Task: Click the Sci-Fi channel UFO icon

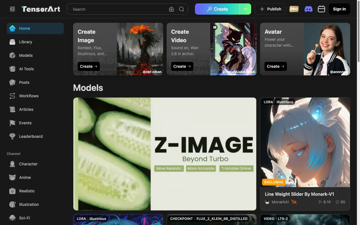Action: [x=12, y=218]
